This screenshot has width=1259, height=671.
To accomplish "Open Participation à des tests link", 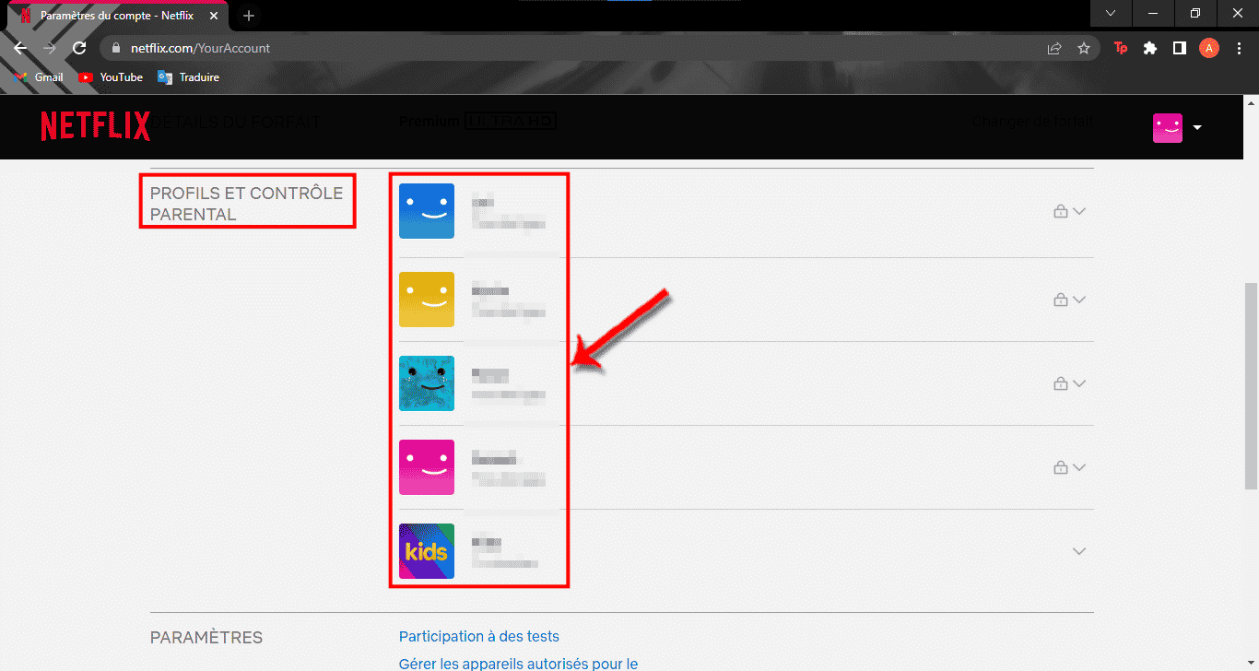I will (479, 636).
